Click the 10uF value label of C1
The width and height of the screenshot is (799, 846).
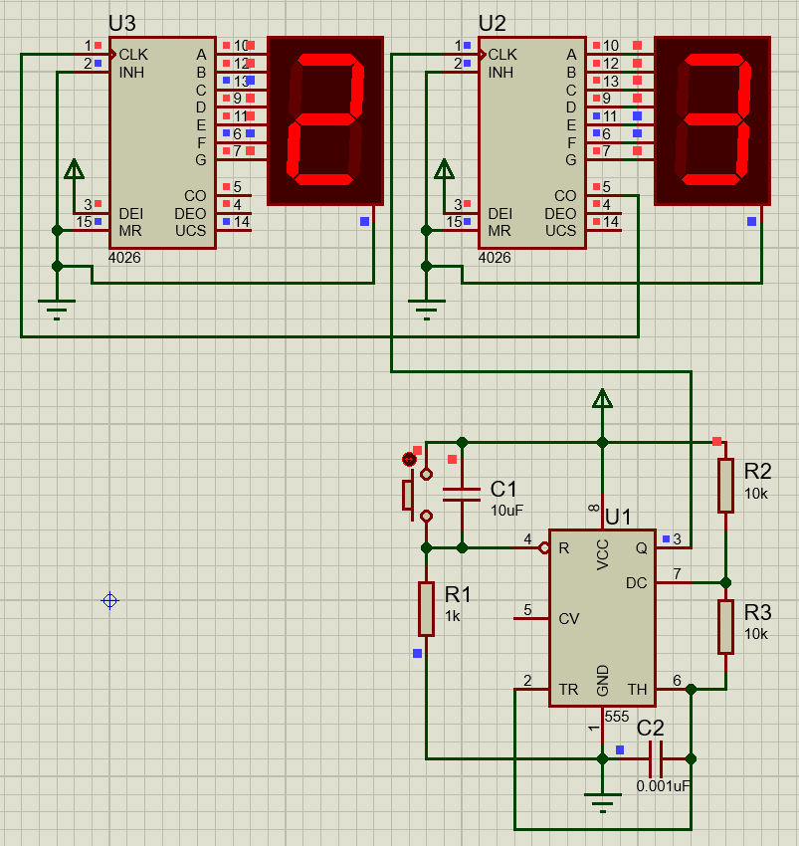pos(506,511)
